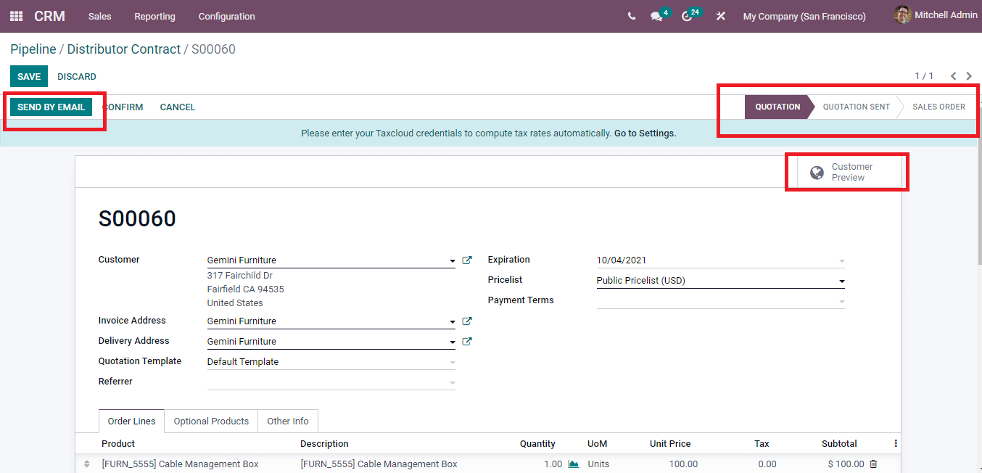The height and width of the screenshot is (473, 982).
Task: Open the Configuration menu
Action: [227, 16]
